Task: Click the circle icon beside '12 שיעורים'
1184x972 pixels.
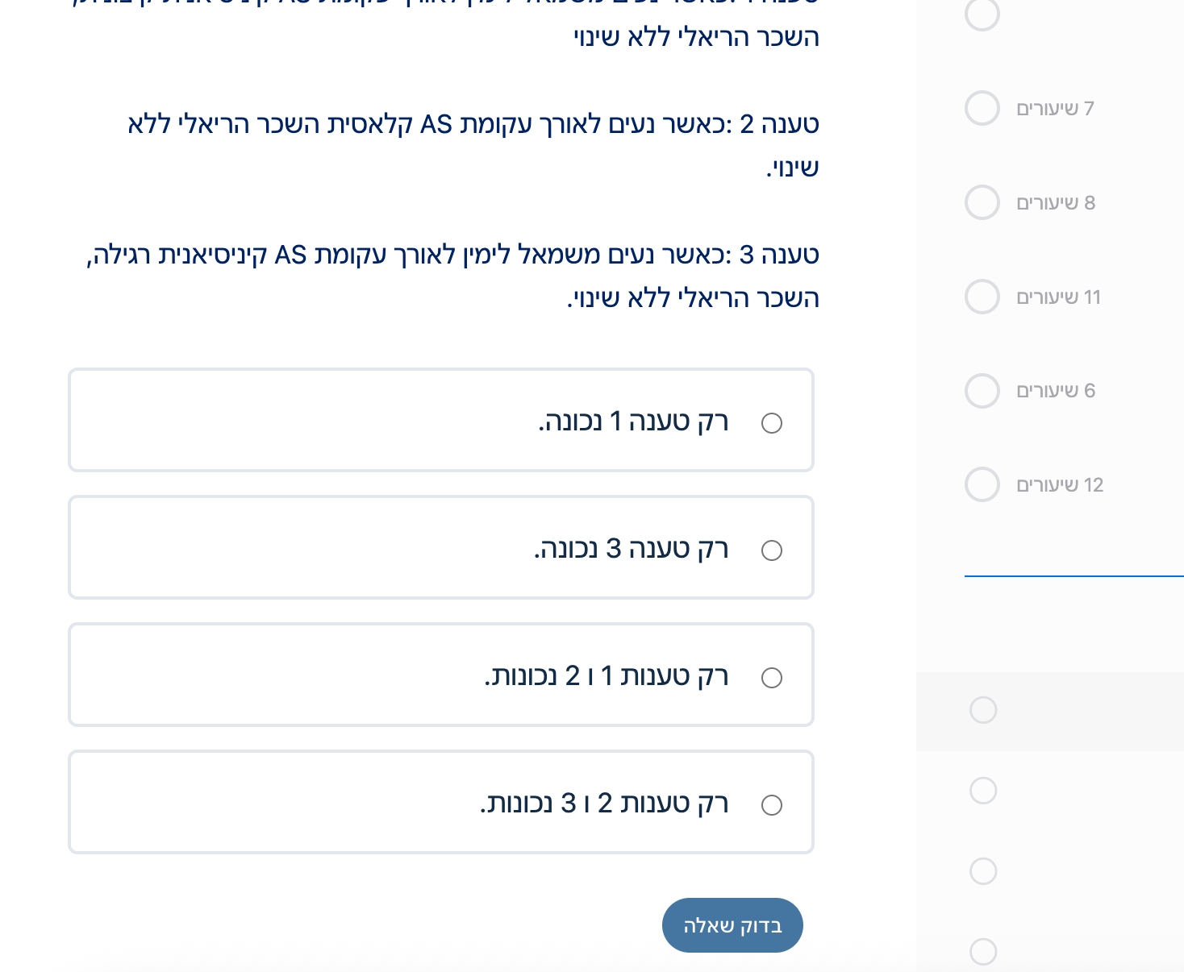Action: [x=982, y=484]
